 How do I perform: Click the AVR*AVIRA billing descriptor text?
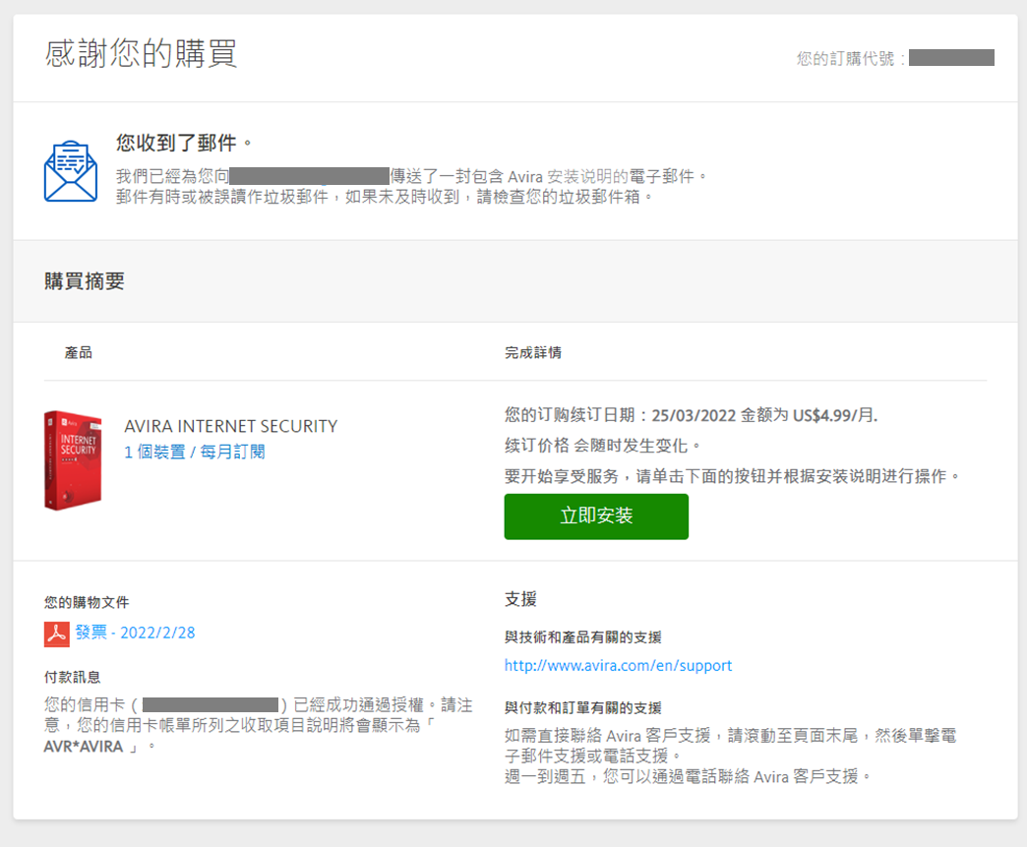[84, 747]
